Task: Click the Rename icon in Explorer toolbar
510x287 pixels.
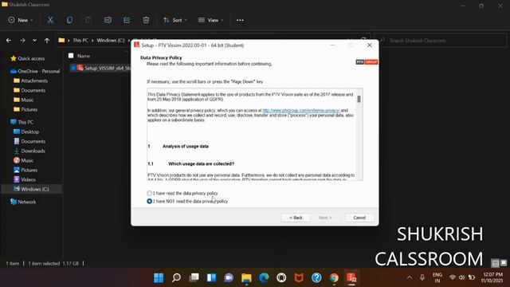Action: pos(108,20)
